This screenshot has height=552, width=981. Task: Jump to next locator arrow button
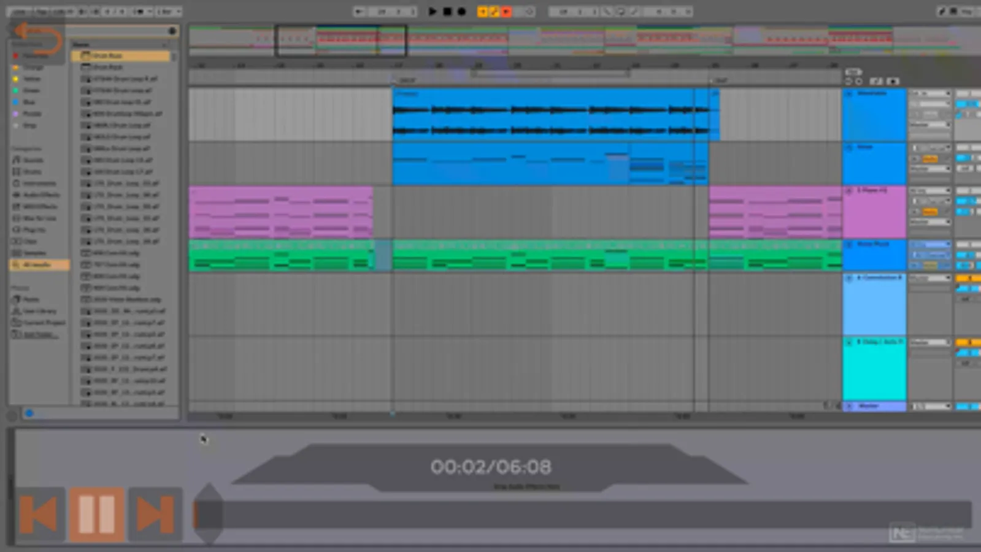coord(858,81)
